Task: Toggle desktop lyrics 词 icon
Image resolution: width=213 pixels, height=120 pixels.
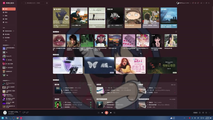Action: click(203, 113)
